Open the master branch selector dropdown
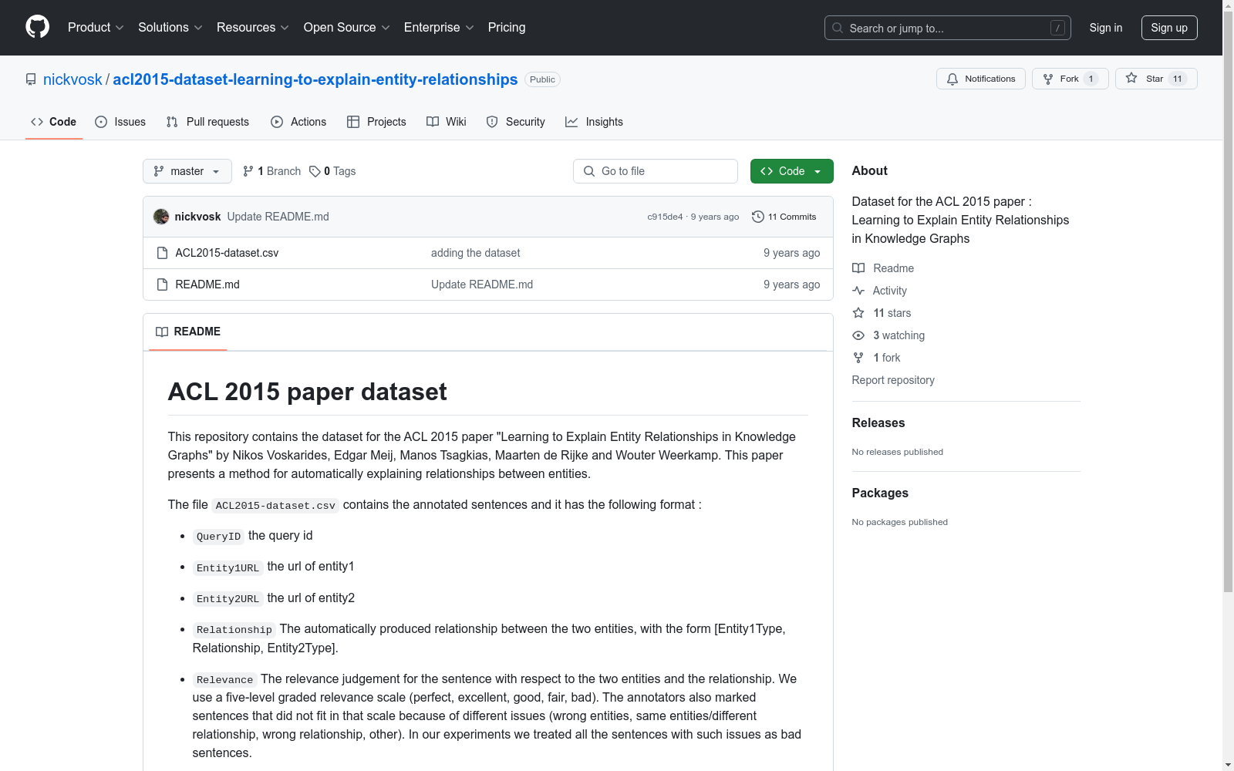Viewport: 1234px width, 771px height. [x=187, y=171]
